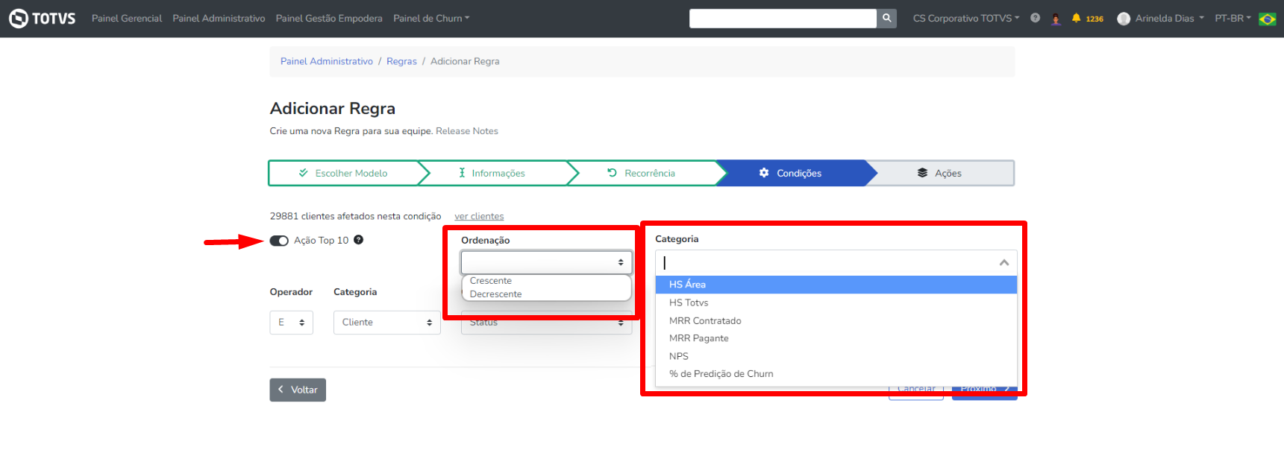
Task: Collapse the Categoria list chevron
Action: click(x=1003, y=263)
